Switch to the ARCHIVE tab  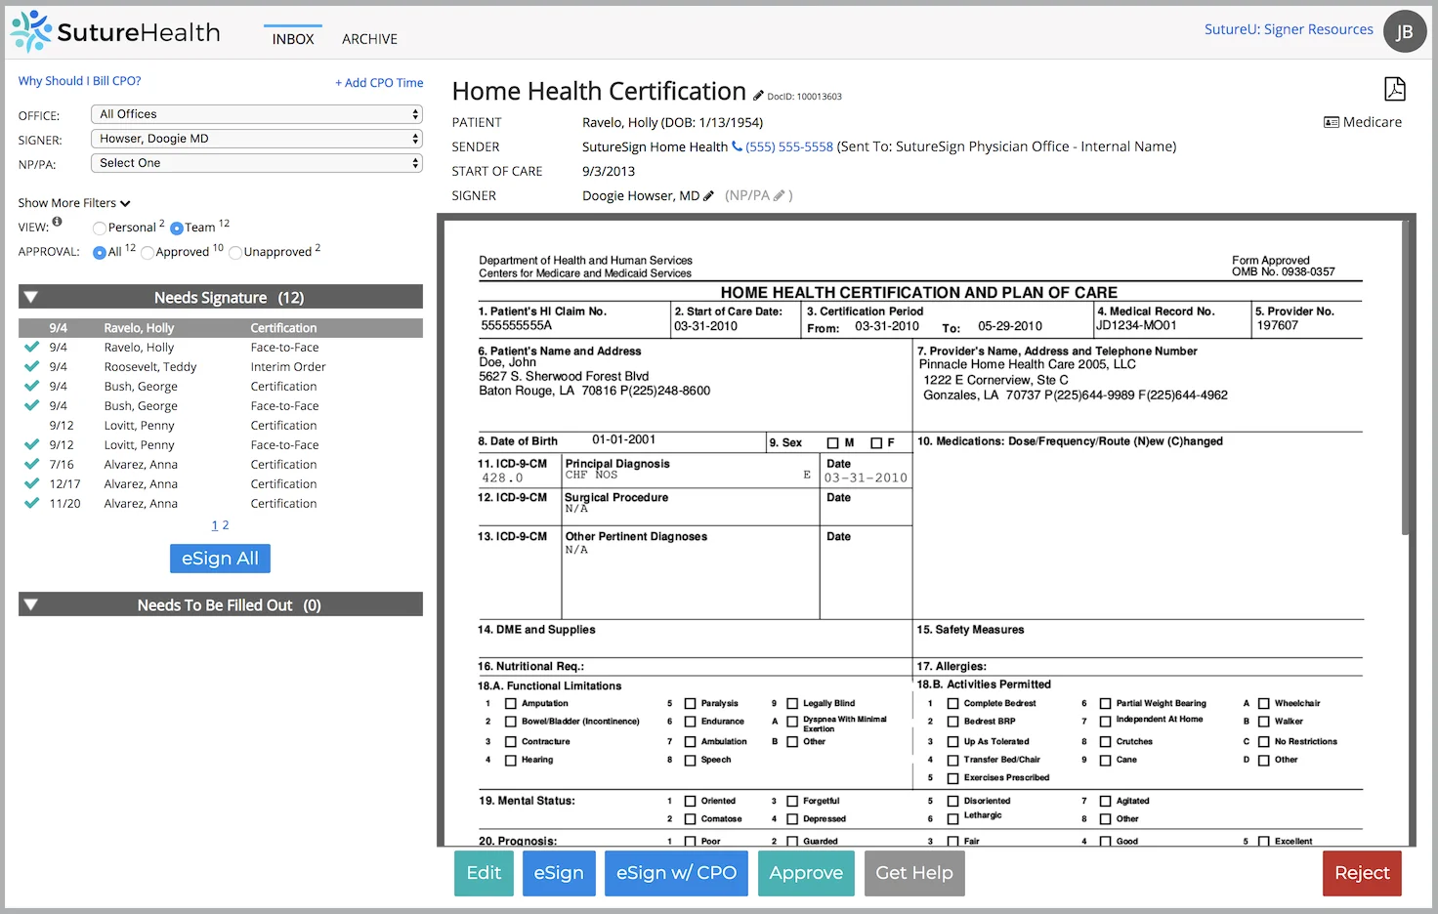(x=369, y=39)
